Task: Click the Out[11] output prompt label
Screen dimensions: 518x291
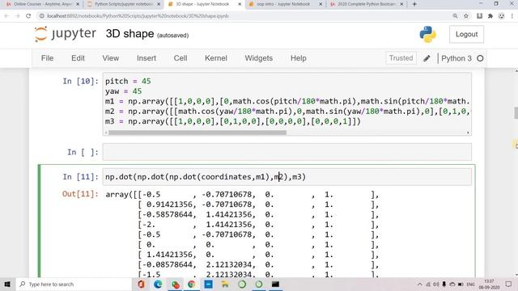Action: click(x=80, y=194)
